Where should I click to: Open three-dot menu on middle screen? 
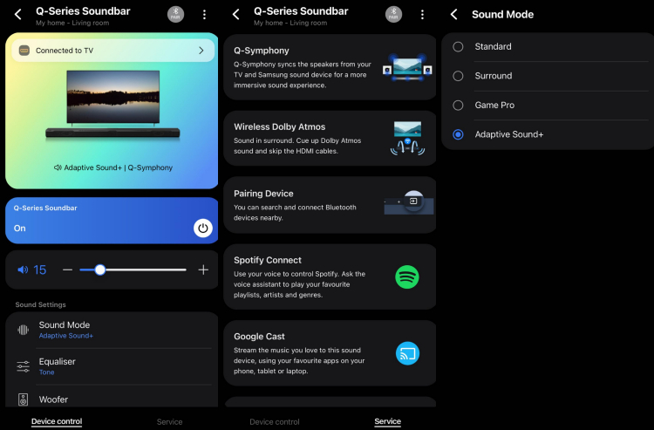[422, 15]
